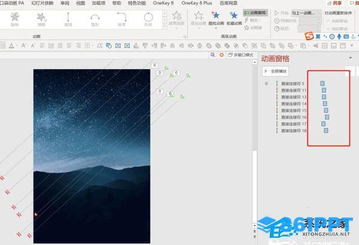Select the spin star animation effect
The width and height of the screenshot is (359, 245).
click(x=14, y=19)
